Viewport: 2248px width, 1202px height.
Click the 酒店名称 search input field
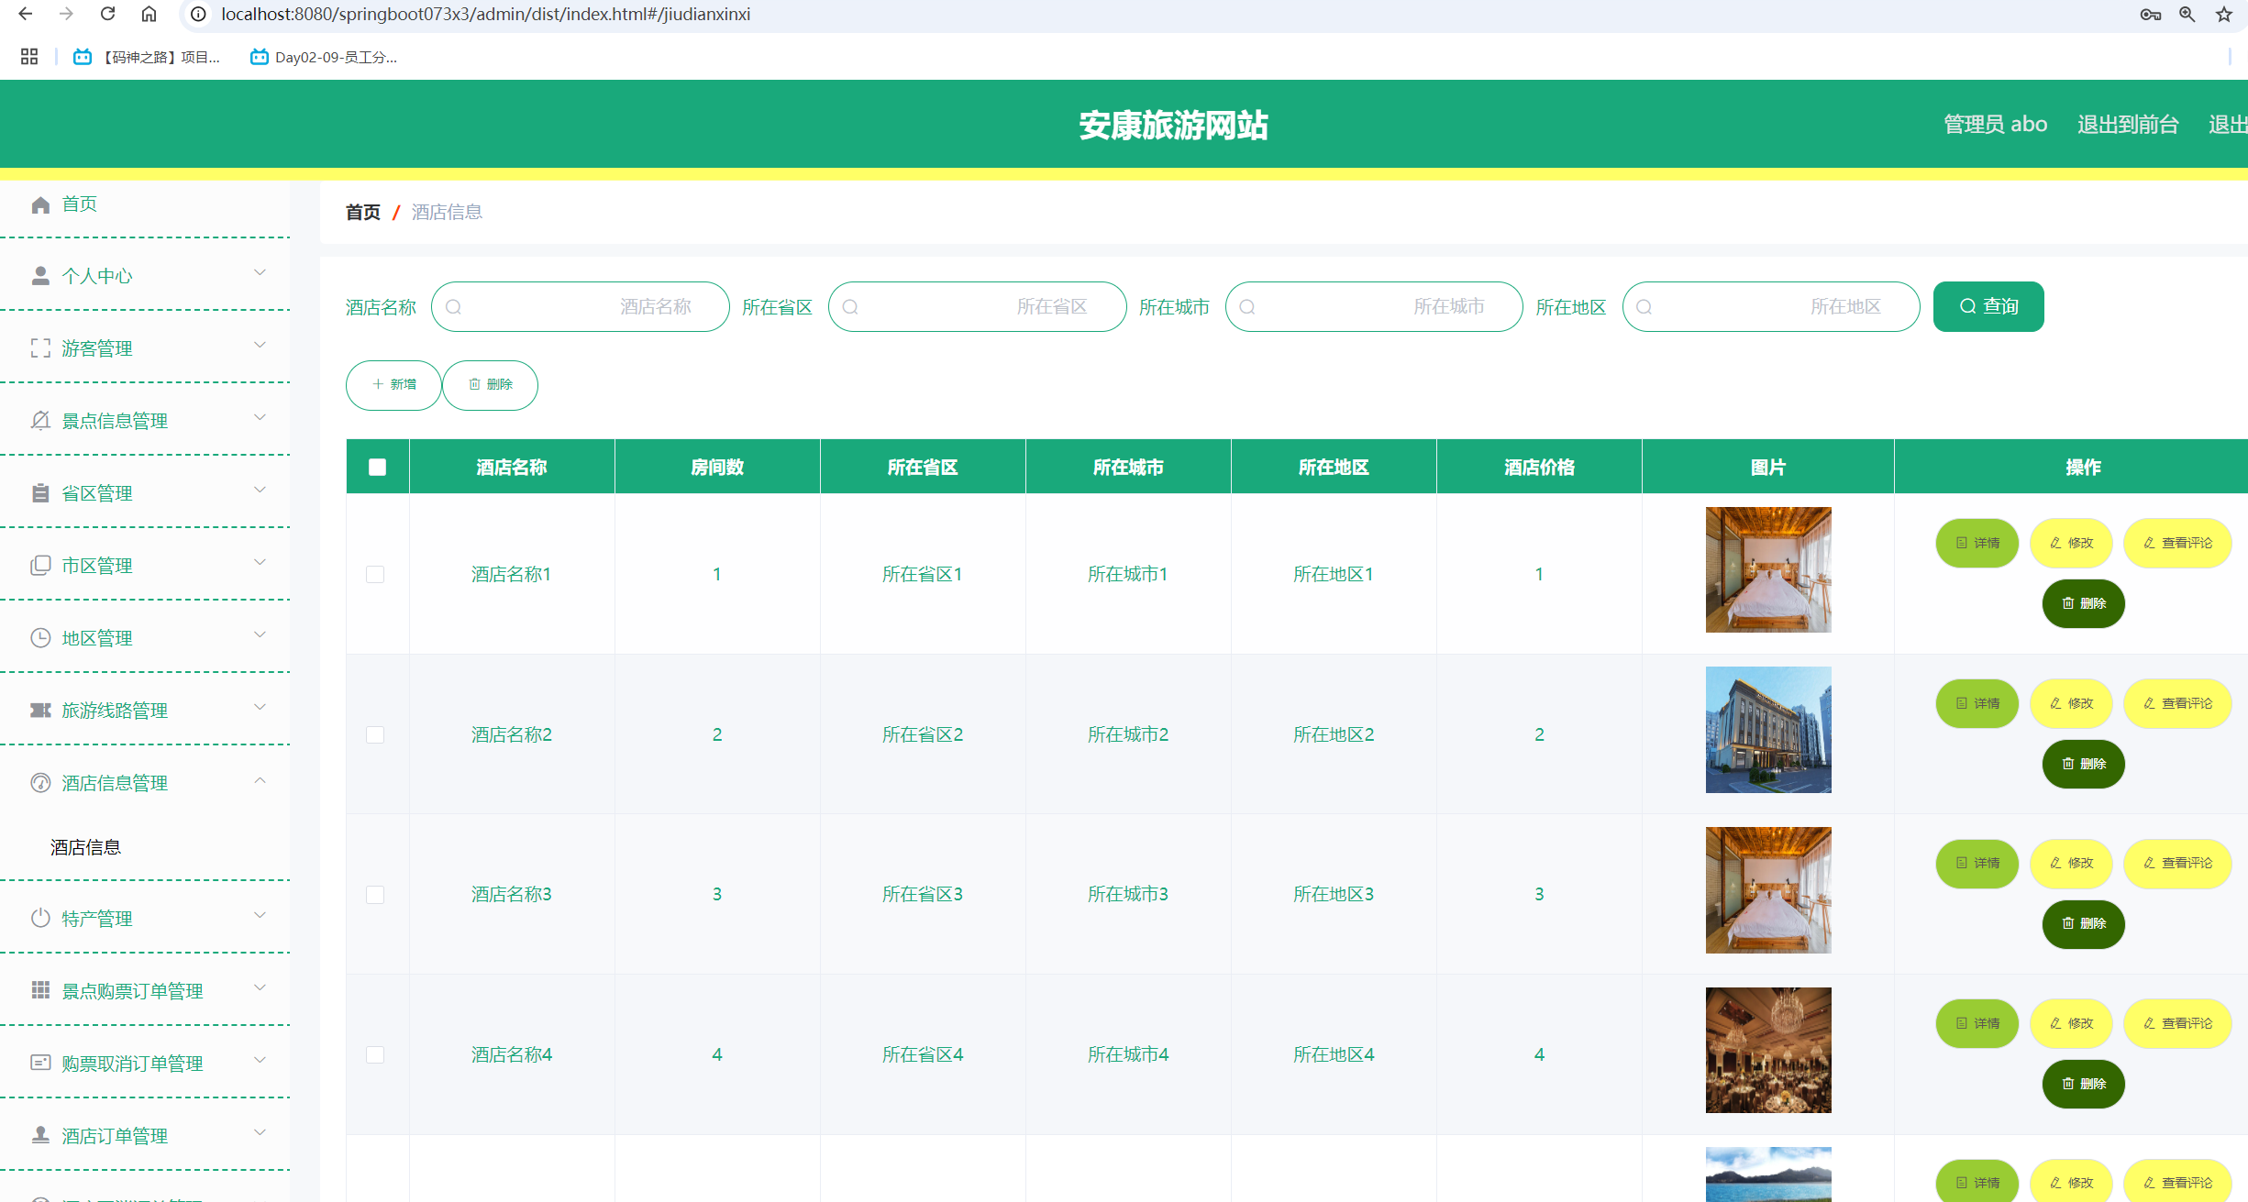click(x=580, y=306)
